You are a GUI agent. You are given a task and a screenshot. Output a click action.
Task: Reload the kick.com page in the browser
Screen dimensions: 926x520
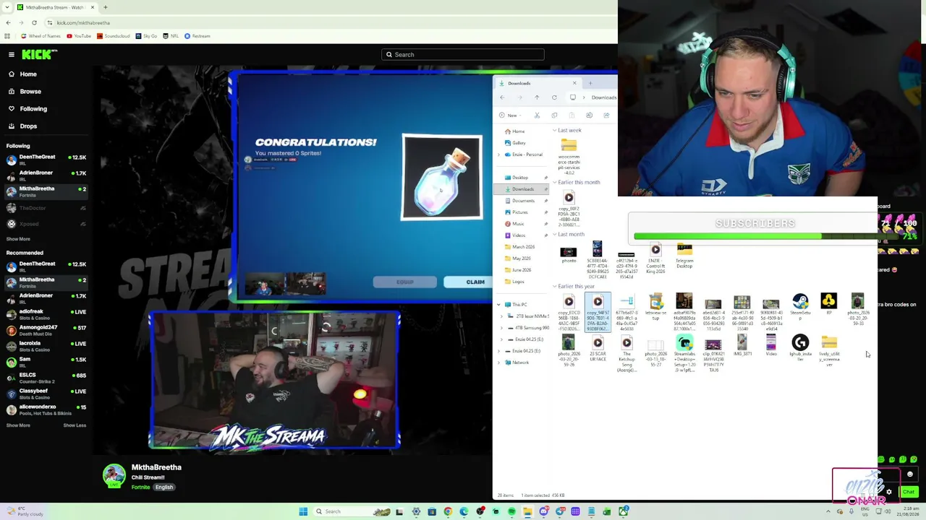tap(34, 22)
